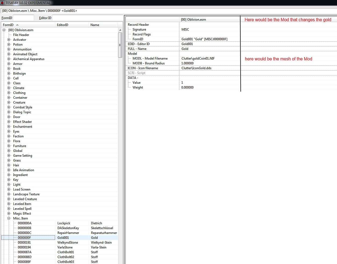337x264 pixels.
Task: Select the Dialog Topic group
Action: point(22,112)
